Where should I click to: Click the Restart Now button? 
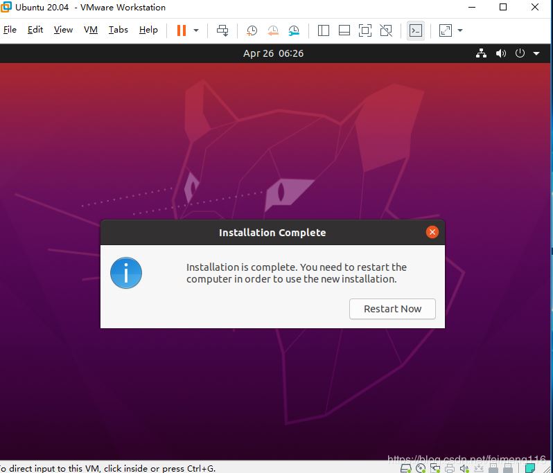(392, 309)
